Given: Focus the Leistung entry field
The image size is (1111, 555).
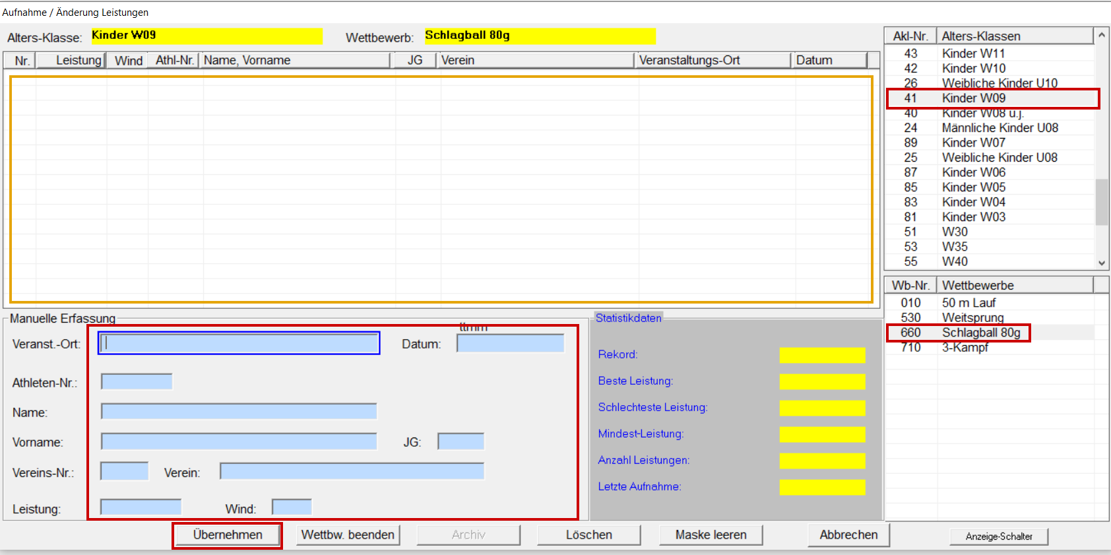Looking at the screenshot, I should click(141, 507).
